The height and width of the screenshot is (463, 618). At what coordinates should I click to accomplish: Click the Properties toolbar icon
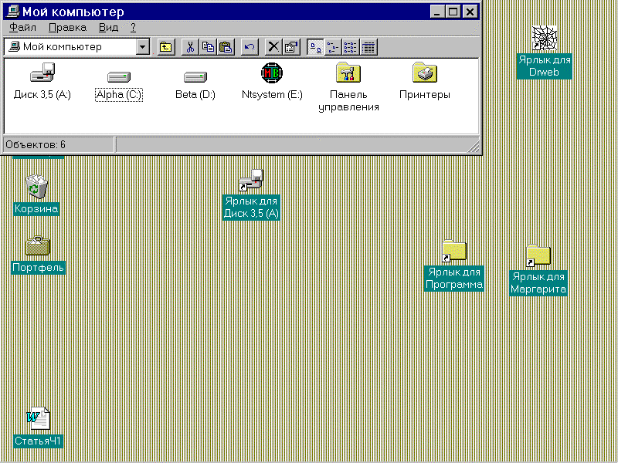pyautogui.click(x=291, y=47)
